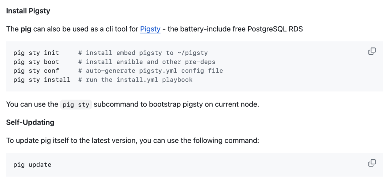Click the bold "pig" word in intro
Image resolution: width=392 pixels, height=184 pixels.
pos(26,29)
